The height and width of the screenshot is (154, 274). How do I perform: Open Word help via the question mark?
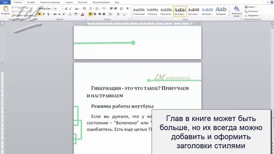click(272, 2)
